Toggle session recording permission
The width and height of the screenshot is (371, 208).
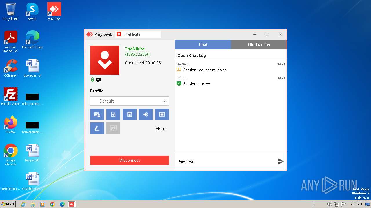(x=162, y=114)
